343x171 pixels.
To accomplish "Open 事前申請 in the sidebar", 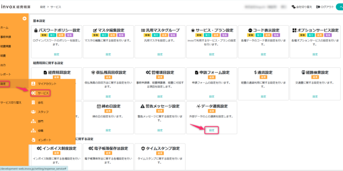I will [x=6, y=37].
